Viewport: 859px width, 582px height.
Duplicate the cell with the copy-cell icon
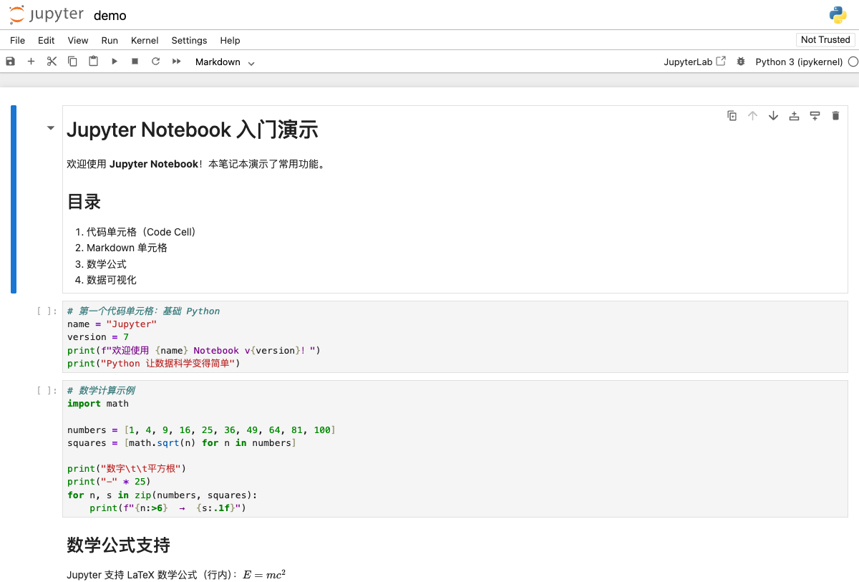[x=732, y=115]
